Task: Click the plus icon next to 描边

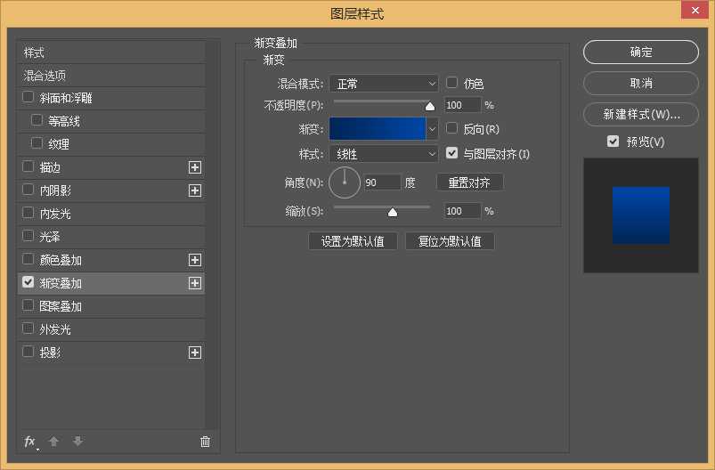Action: pos(195,167)
